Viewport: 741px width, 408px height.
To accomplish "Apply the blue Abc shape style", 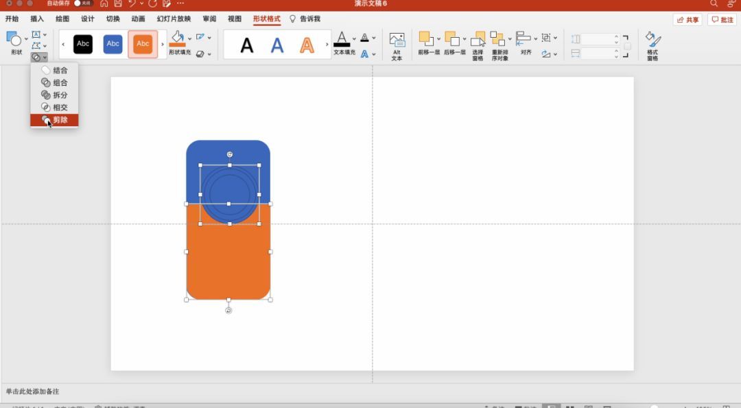I will 113,44.
